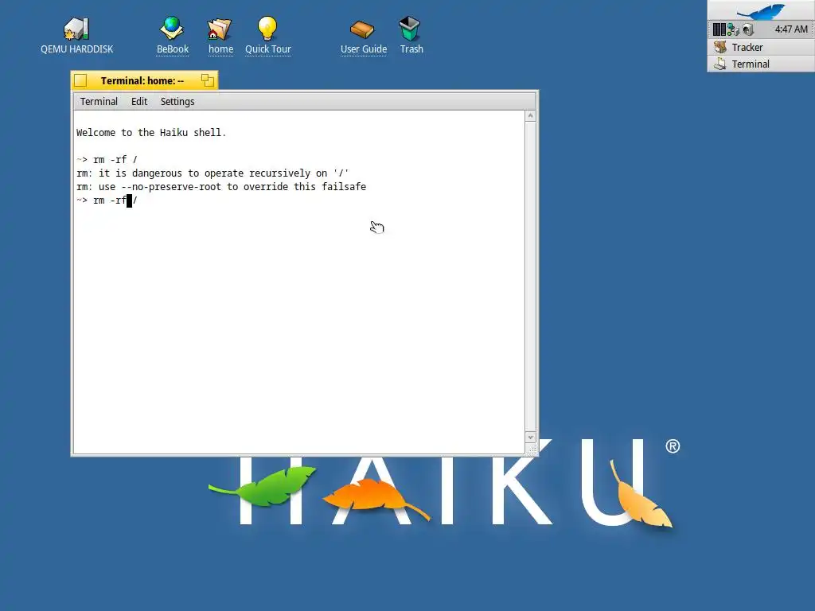Click the Terminal window close box
815x611 pixels.
click(80, 80)
